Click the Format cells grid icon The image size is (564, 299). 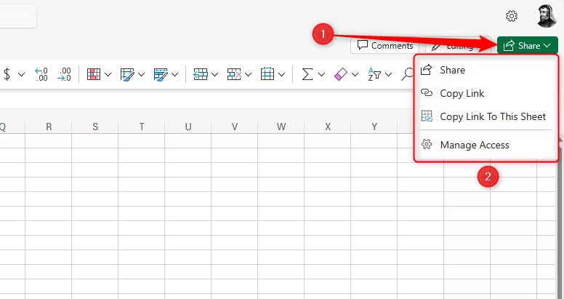coord(267,75)
